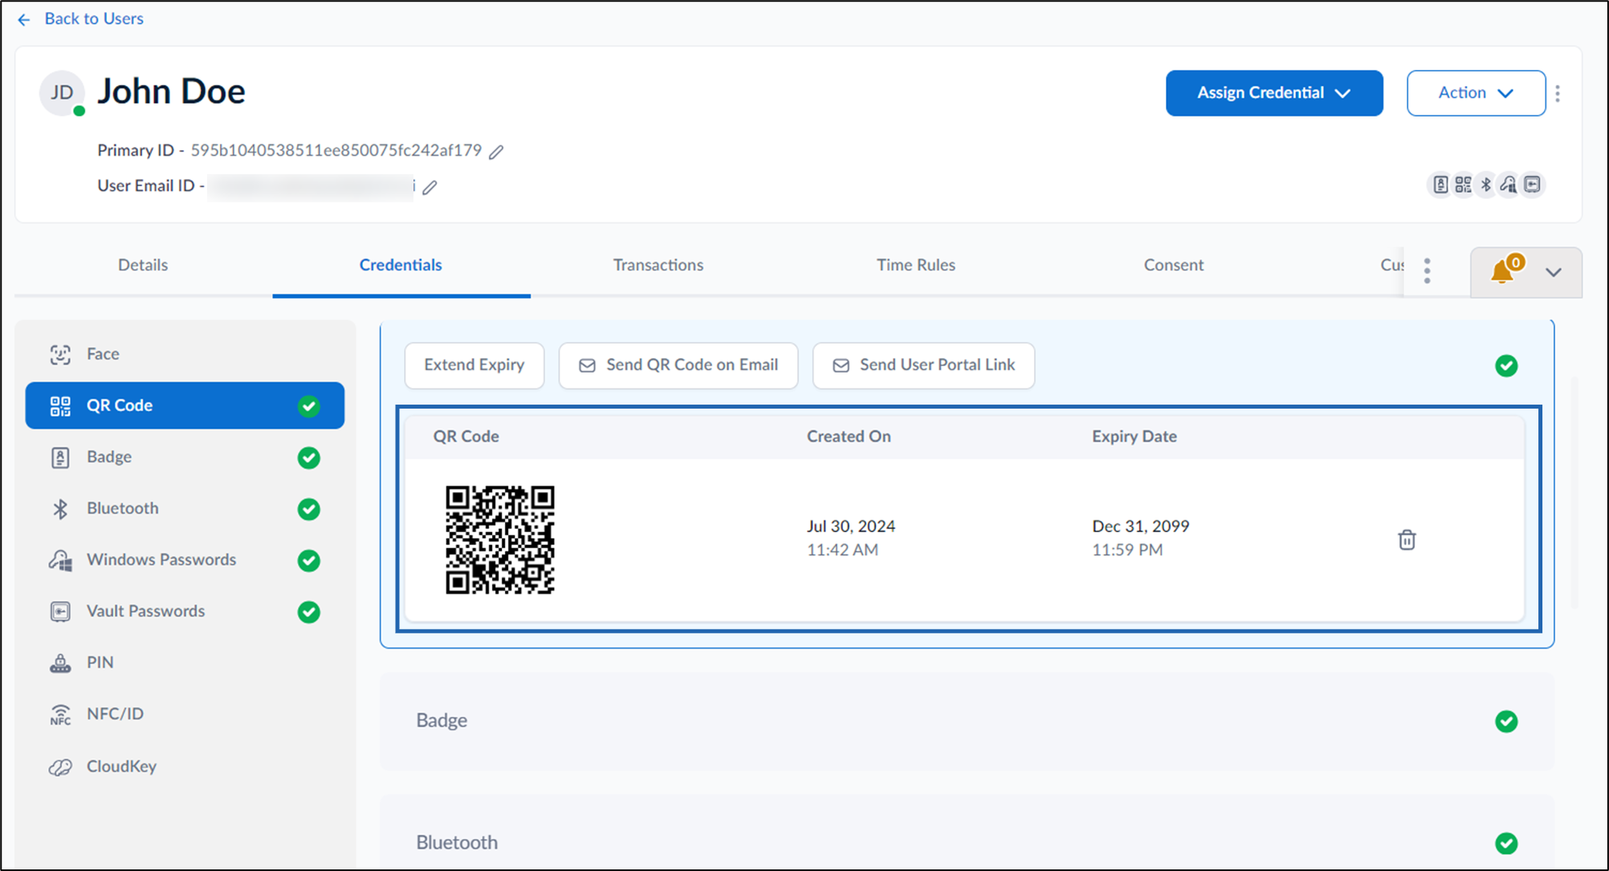Click the green check in QR Code panel header

1506,366
